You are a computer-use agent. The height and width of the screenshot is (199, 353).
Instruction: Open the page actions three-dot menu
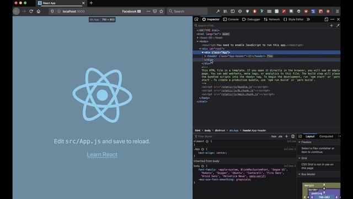click(x=148, y=11)
